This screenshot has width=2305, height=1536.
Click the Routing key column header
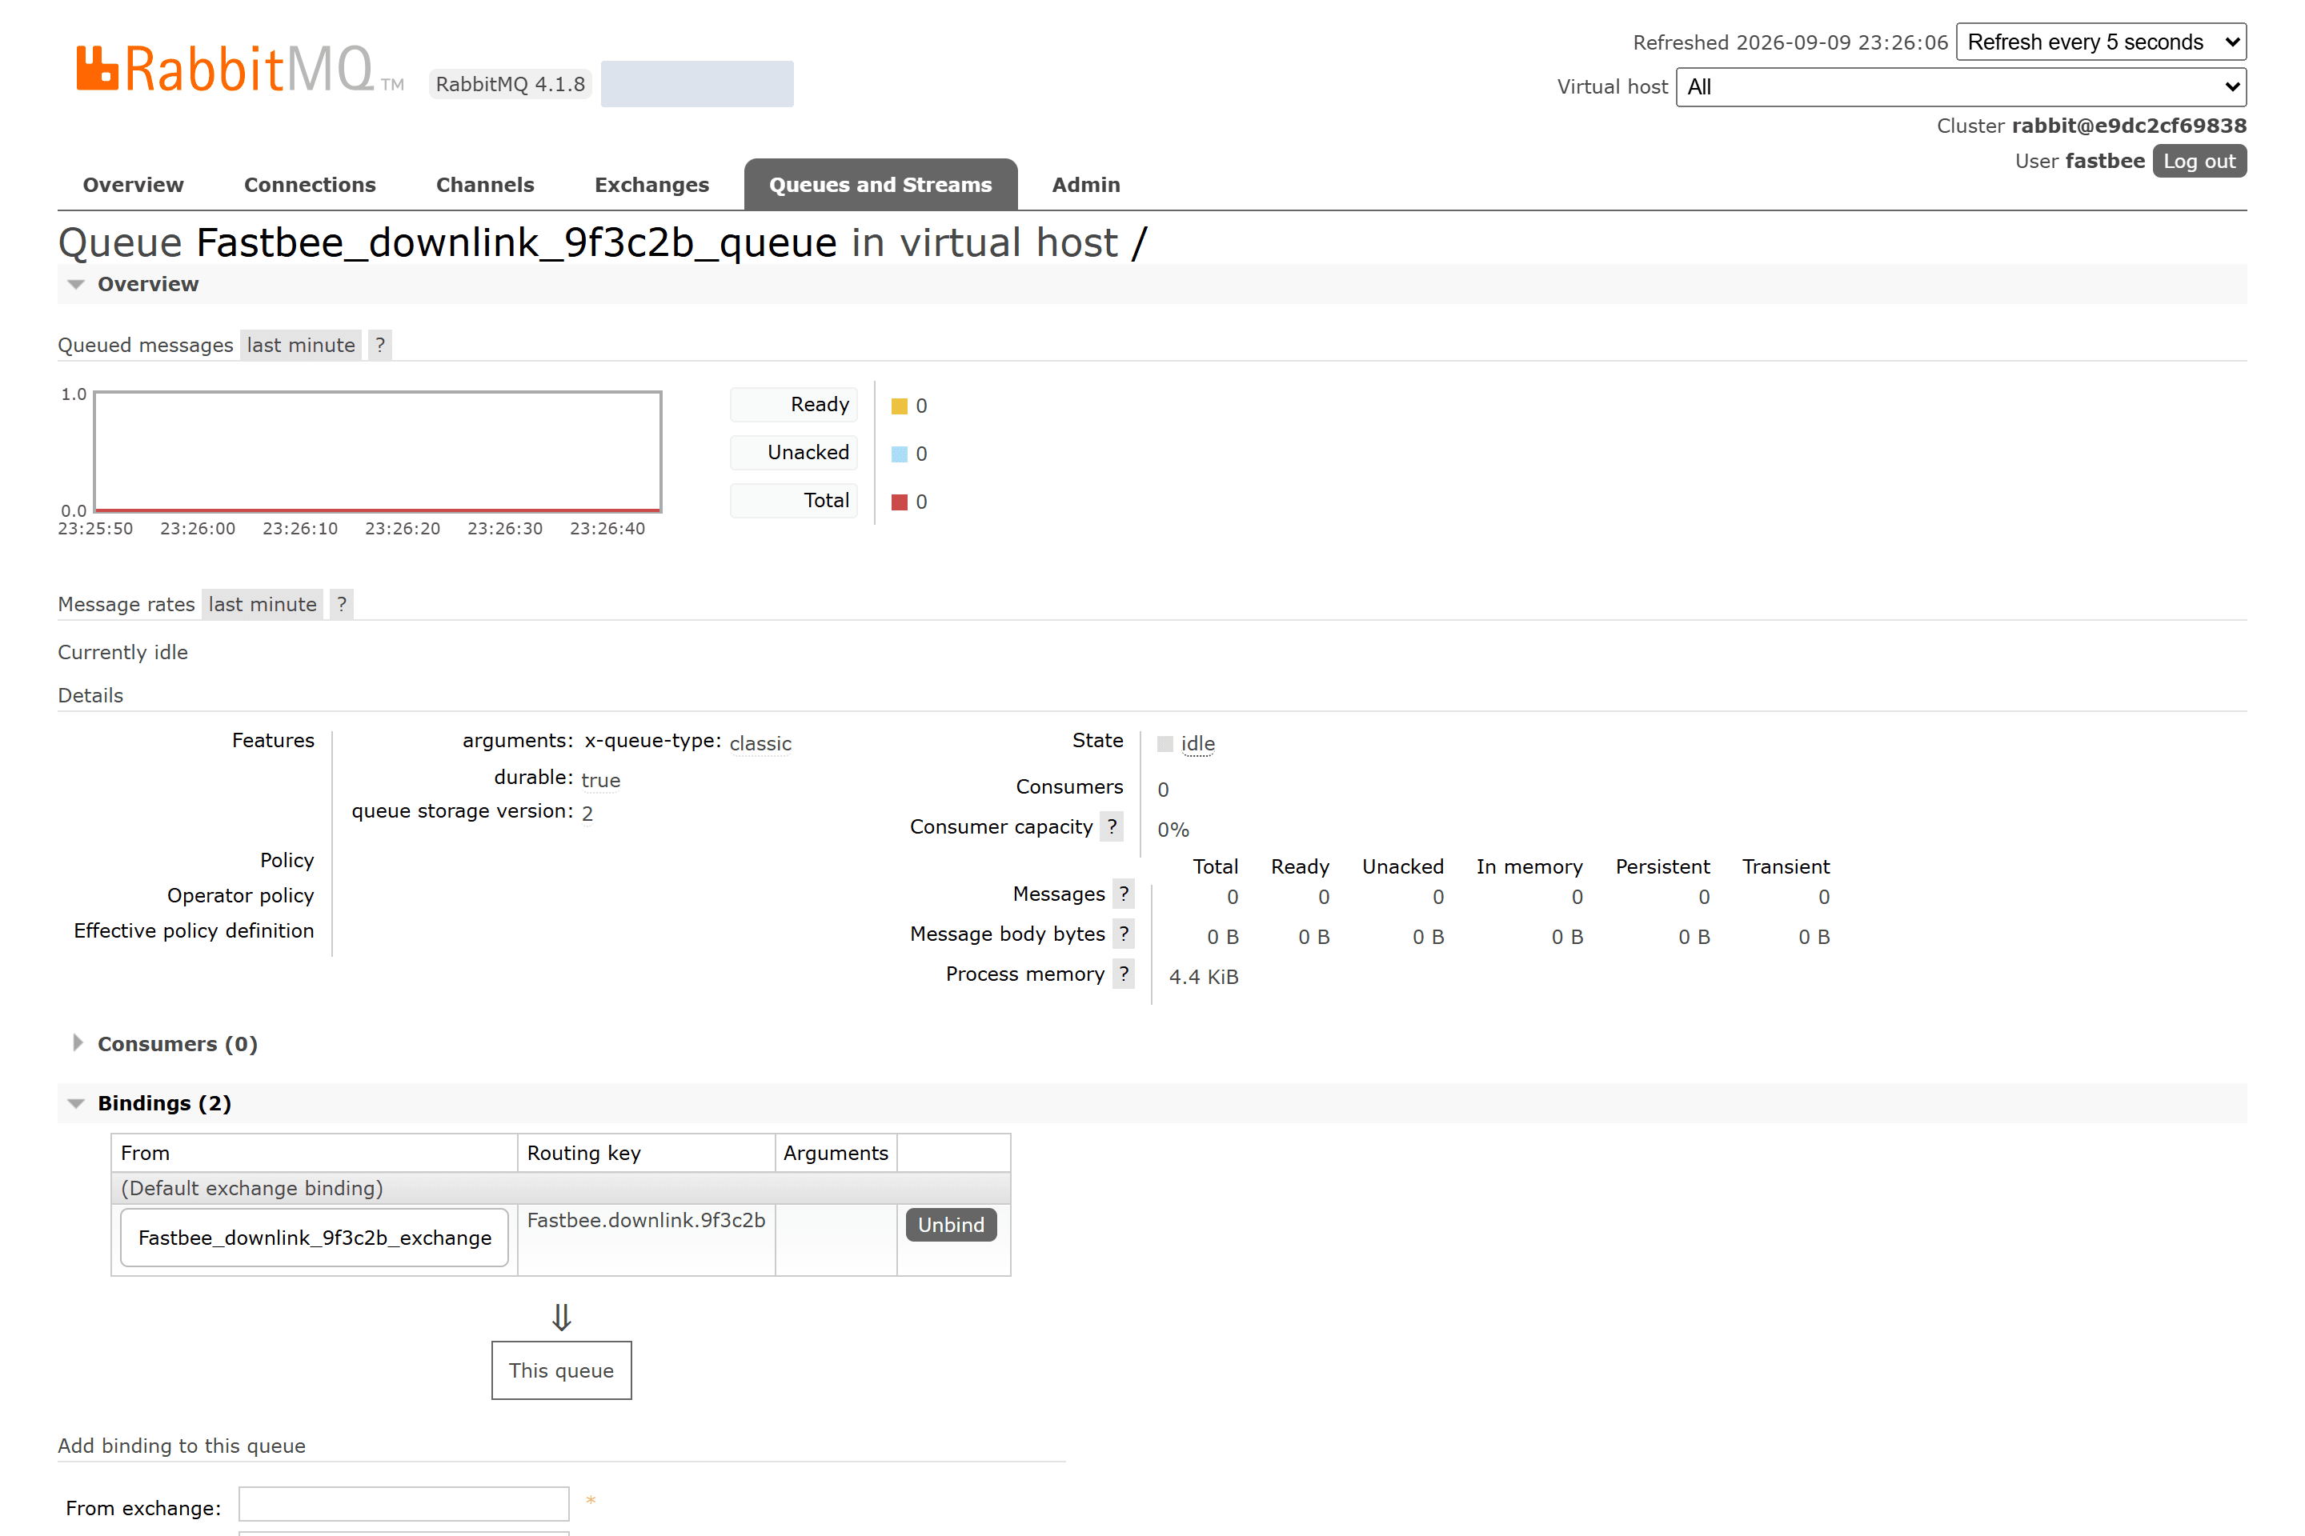click(584, 1153)
